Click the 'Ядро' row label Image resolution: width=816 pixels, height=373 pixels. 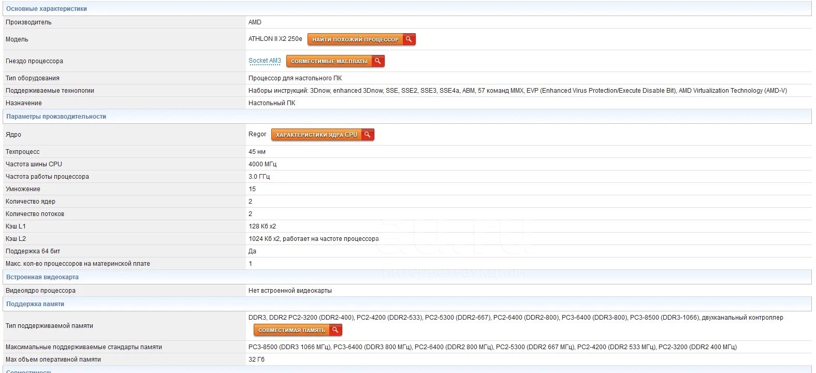(x=13, y=135)
